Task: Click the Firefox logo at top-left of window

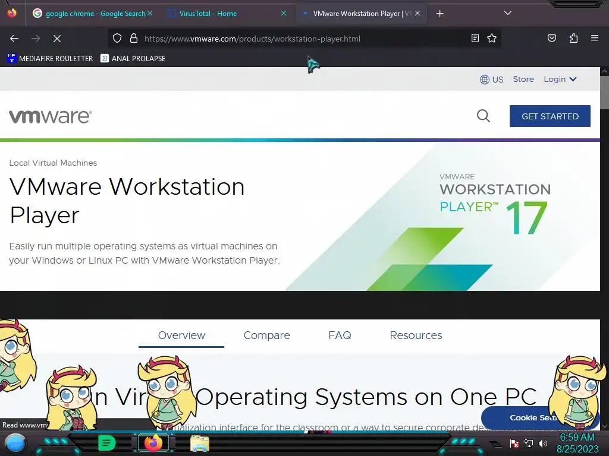Action: [12, 13]
